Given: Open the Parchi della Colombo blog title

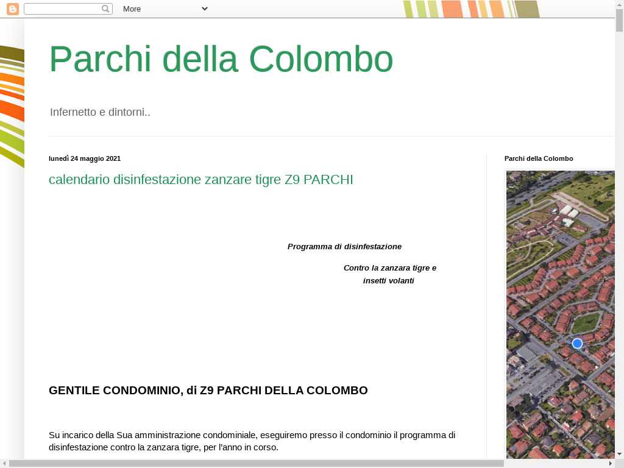Looking at the screenshot, I should pyautogui.click(x=221, y=59).
